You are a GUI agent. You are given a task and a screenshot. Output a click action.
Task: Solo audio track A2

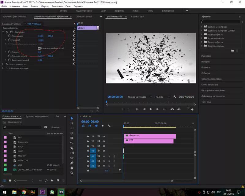[109, 161]
